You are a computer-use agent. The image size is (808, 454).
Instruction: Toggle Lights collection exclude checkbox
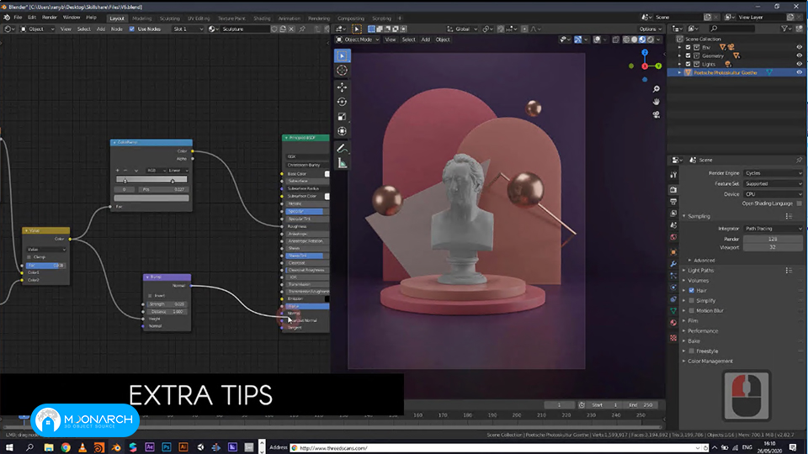tap(688, 65)
